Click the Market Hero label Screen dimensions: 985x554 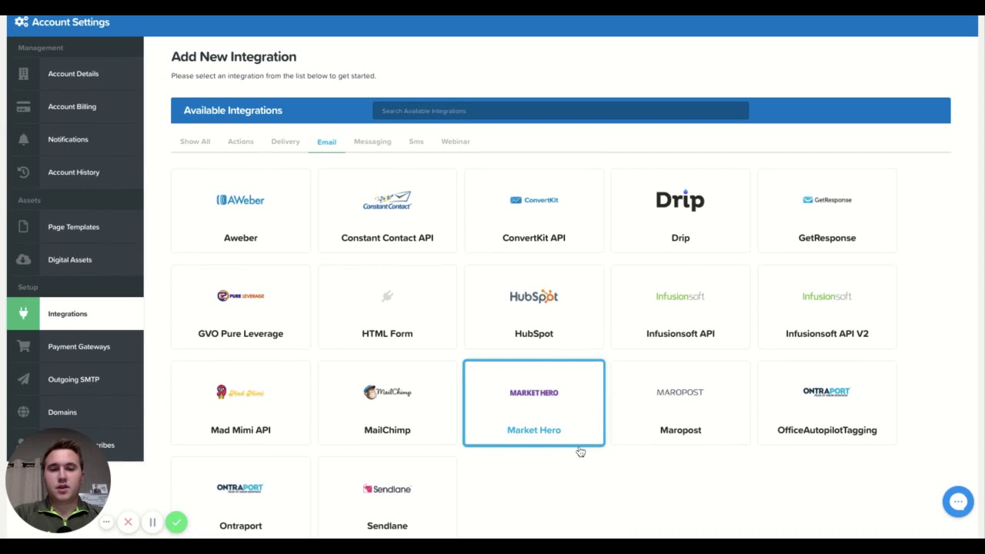[534, 430]
